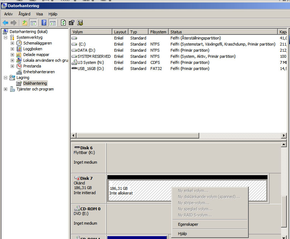Select the SYSTEM RESERVED volume row
290x239 pixels.
(179, 56)
